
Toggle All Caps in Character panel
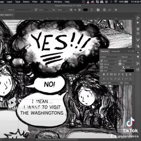point(112,74)
